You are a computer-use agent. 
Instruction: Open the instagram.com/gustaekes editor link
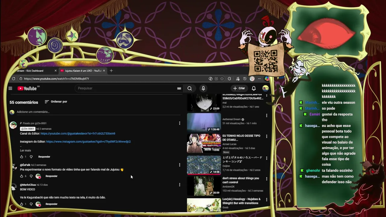pos(88,142)
